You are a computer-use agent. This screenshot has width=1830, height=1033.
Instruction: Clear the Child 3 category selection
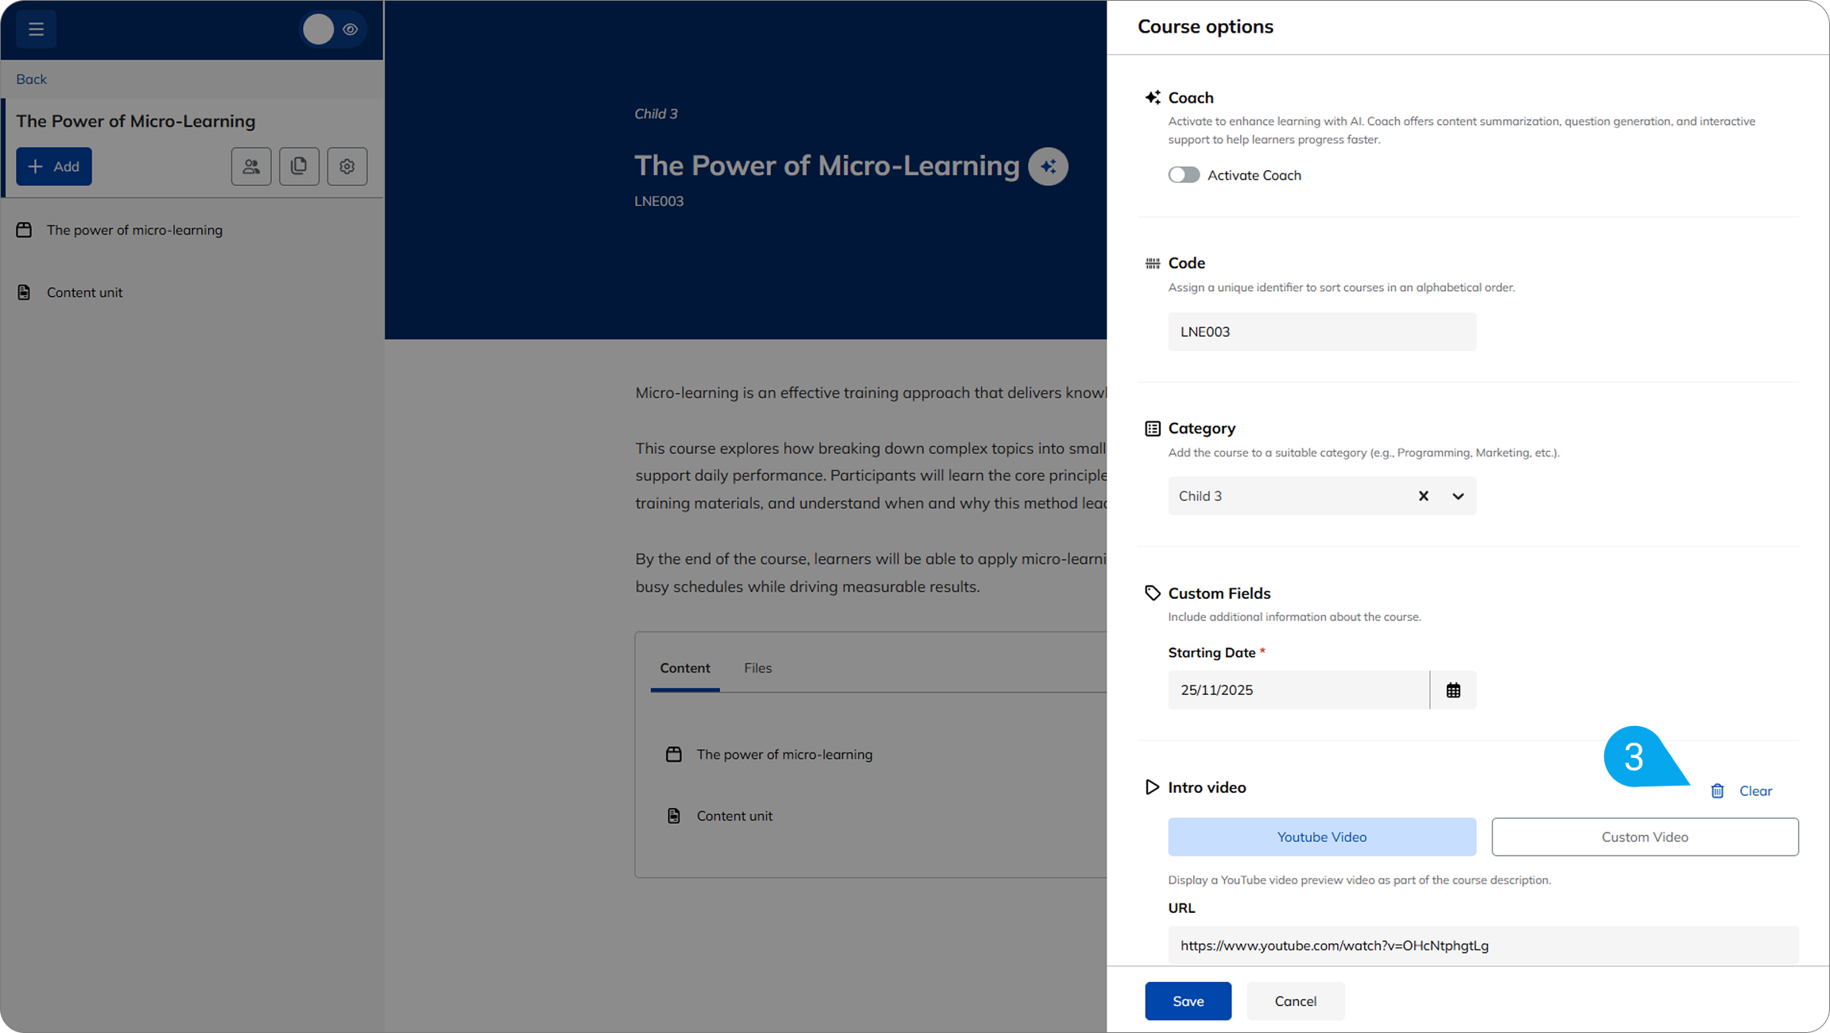tap(1423, 496)
